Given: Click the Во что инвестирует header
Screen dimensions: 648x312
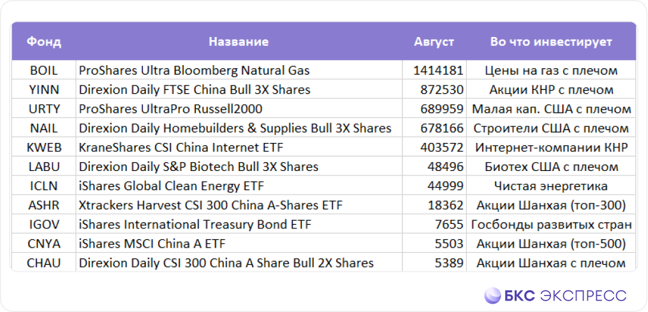Looking at the screenshot, I should click(551, 41).
